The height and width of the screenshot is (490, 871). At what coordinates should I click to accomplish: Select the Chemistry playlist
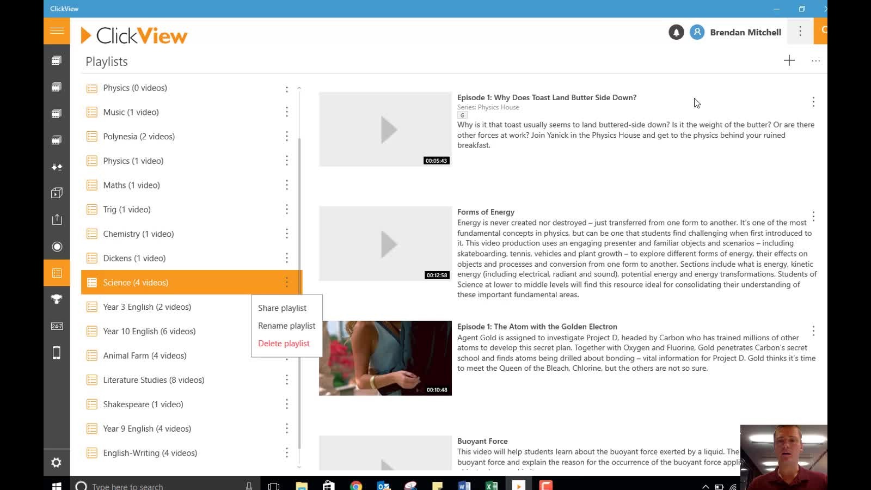coord(138,234)
